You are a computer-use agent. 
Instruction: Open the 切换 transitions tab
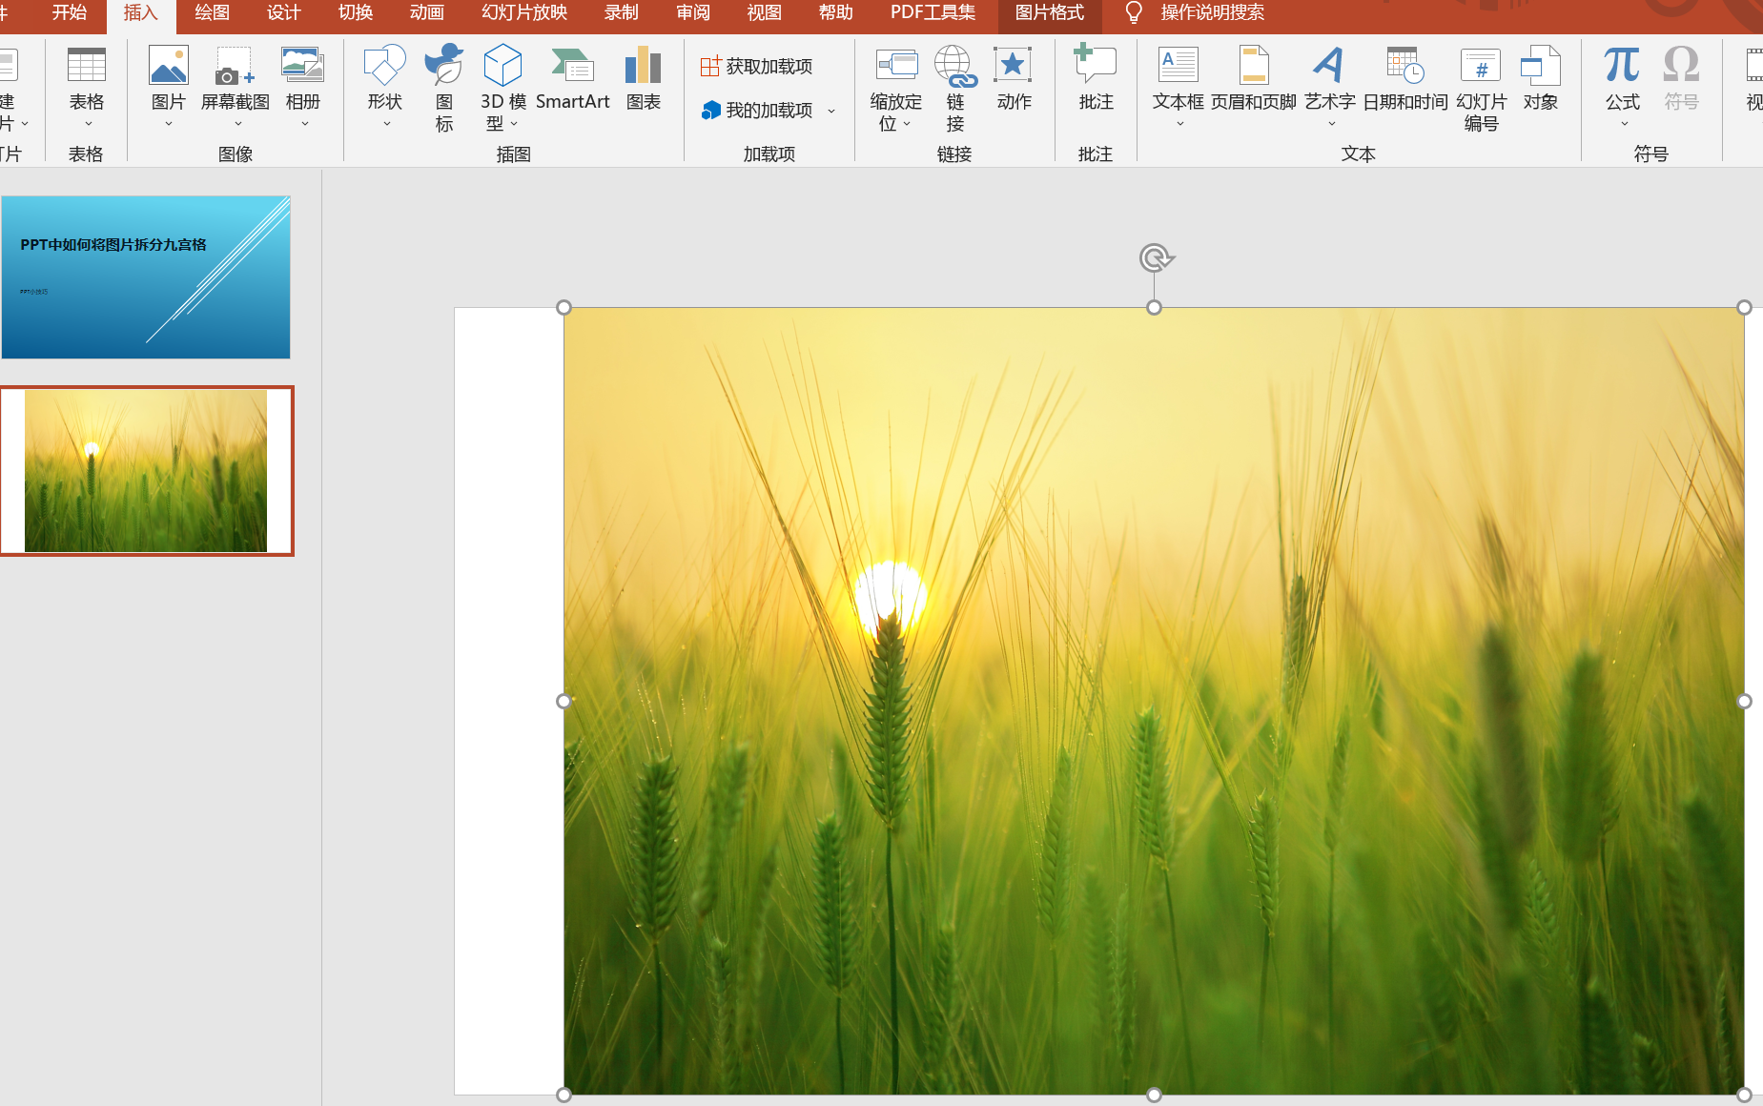[x=356, y=12]
